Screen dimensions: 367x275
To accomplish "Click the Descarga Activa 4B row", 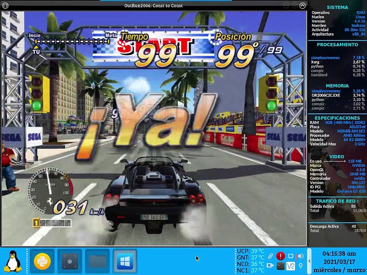I will point(333,226).
